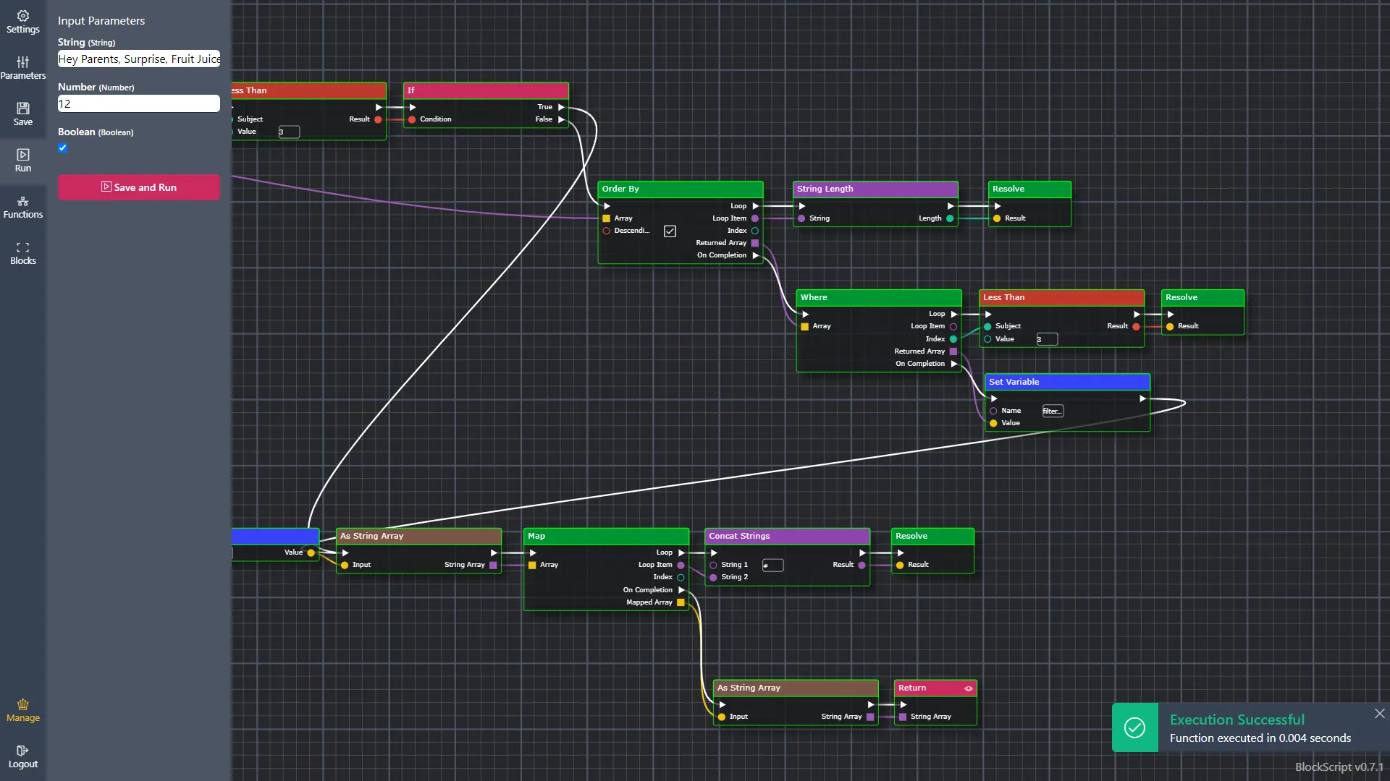Edit the Concat Strings String 1 field
This screenshot has width=1390, height=781.
[x=772, y=565]
